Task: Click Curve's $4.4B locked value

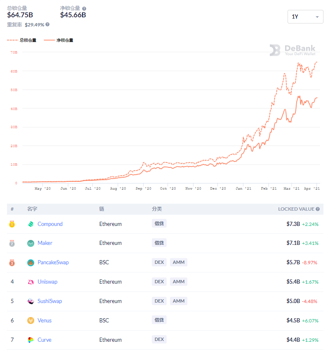Action: 293,340
